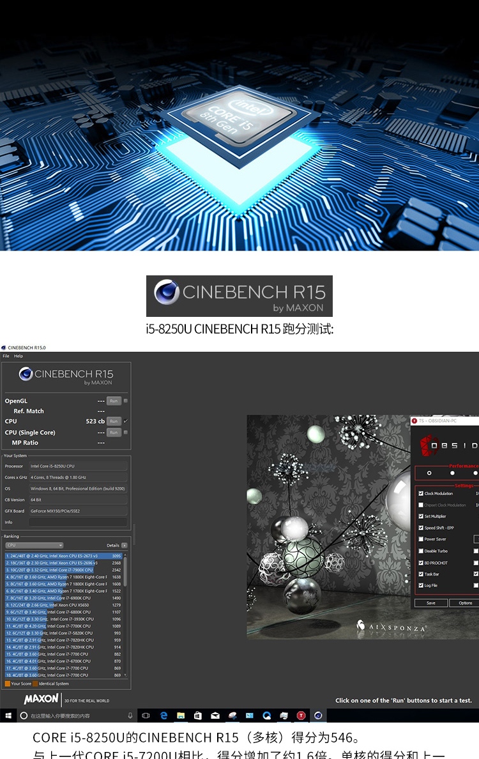This screenshot has width=479, height=759.
Task: Click the Cinebench title bar logo icon
Action: tap(3, 348)
